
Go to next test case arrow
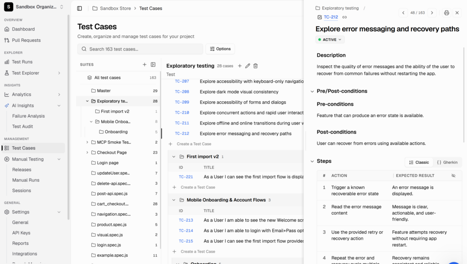pos(432,13)
